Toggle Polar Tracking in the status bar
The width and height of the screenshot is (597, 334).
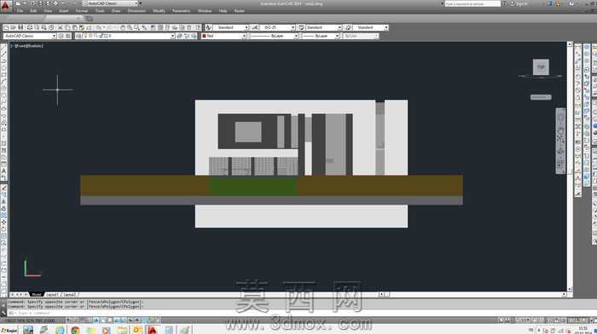(96, 320)
